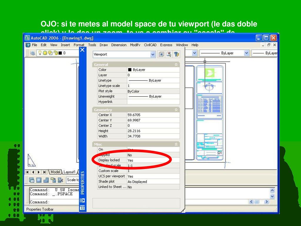
Task: Switch to the Layout1 tab
Action: (x=69, y=172)
